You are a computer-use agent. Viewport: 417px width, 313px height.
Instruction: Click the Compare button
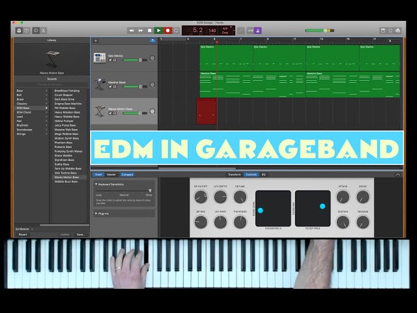tap(127, 175)
